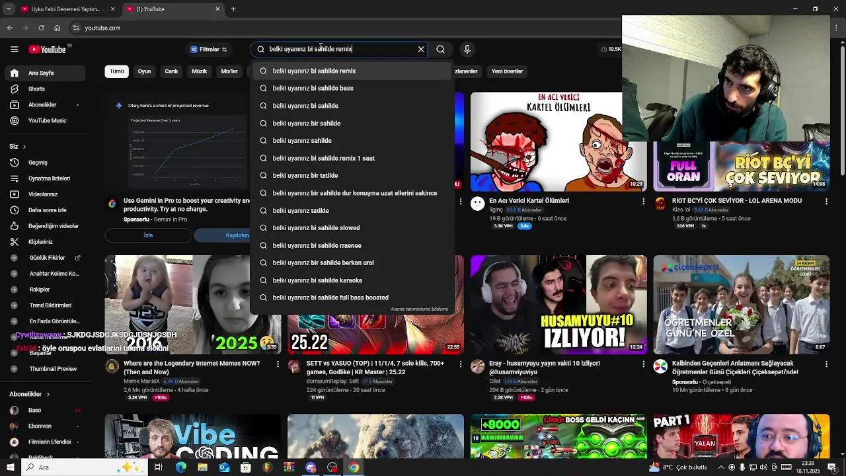The height and width of the screenshot is (476, 846).
Task: Choose suggestion 'belki uyanırız bi sahilde remix 1 saat'
Action: tap(352, 158)
